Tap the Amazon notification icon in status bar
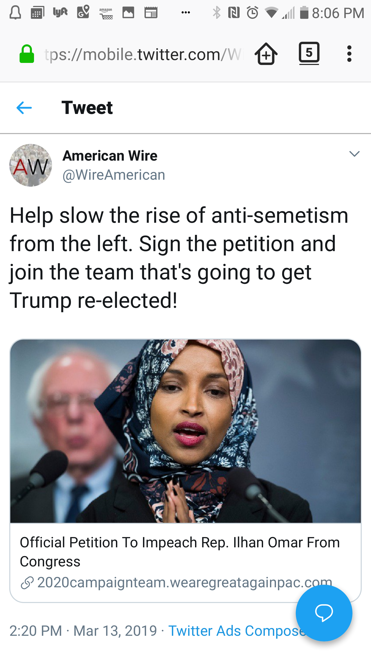371x660 pixels. (x=106, y=13)
